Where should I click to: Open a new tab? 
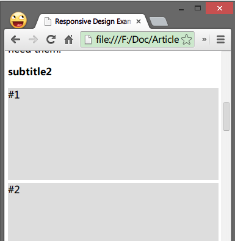click(159, 21)
